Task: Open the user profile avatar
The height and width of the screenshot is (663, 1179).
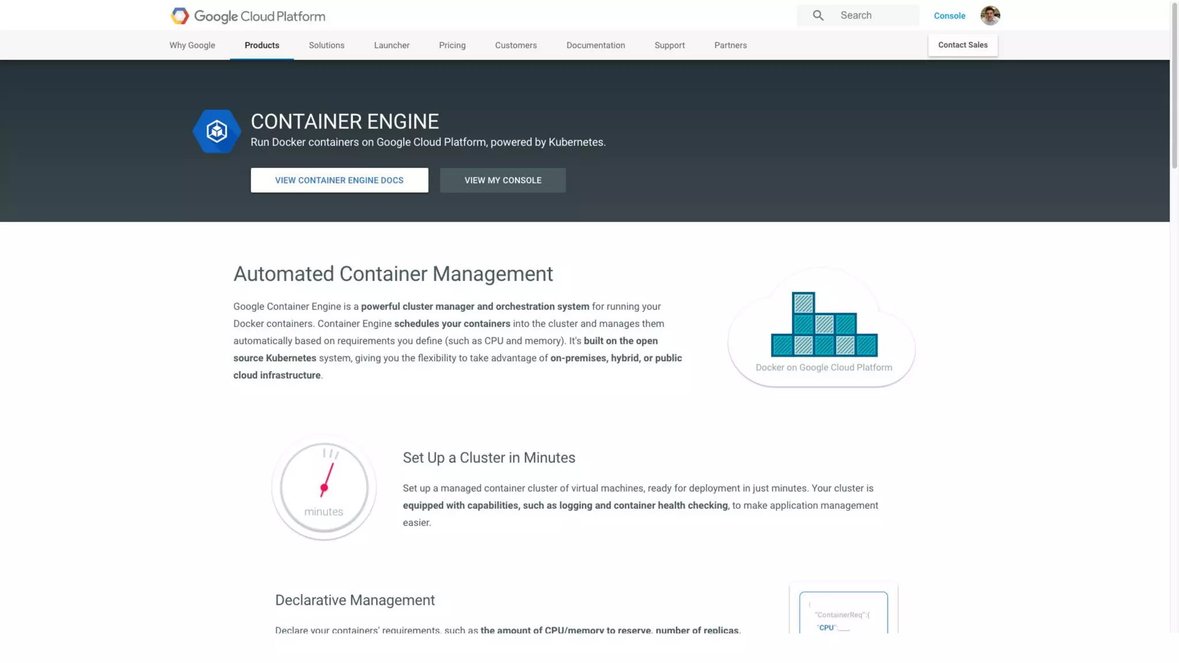Action: [x=990, y=16]
